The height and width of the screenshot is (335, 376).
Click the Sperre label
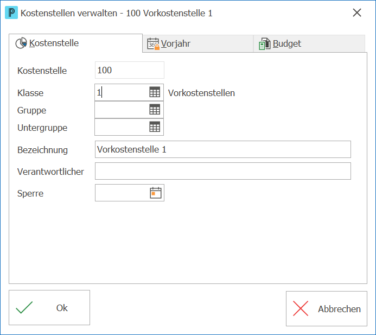coord(30,193)
